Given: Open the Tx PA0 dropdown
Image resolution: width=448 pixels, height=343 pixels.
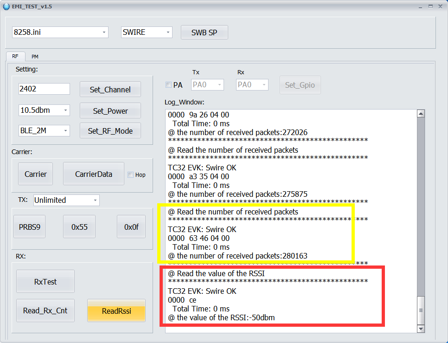Looking at the screenshot, I should (207, 84).
